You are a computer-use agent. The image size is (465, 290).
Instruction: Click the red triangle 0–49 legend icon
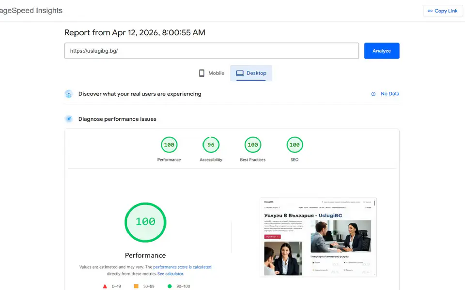point(105,286)
